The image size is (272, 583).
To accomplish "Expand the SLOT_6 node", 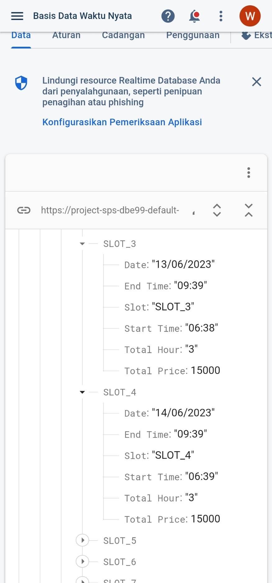I will coord(82,561).
